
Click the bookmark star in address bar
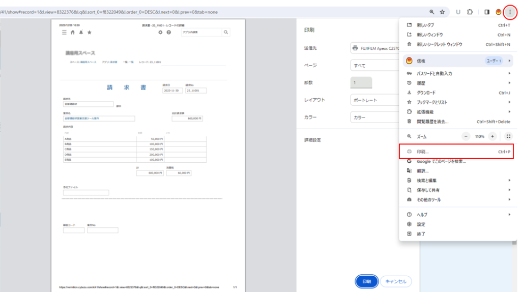click(442, 12)
